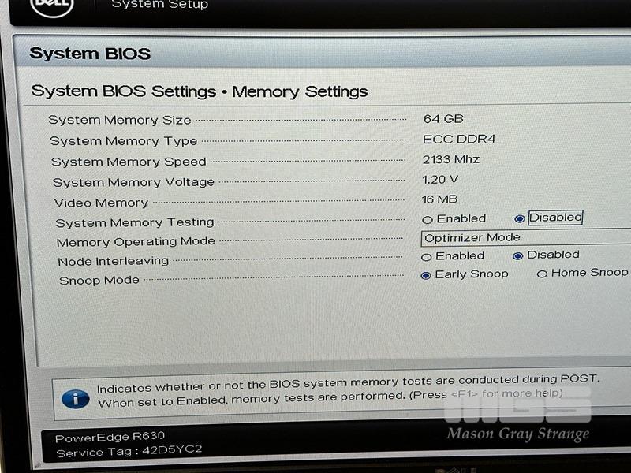Click the System Memory Voltage label
This screenshot has width=631, height=473.
[x=133, y=182]
